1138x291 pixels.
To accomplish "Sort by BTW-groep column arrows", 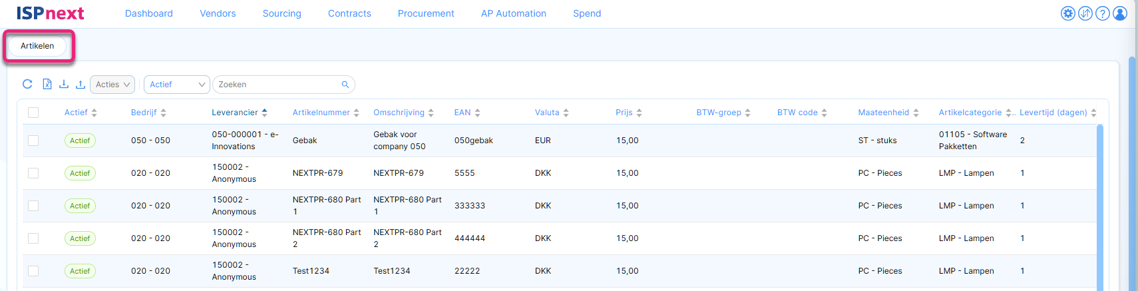I will [x=747, y=113].
